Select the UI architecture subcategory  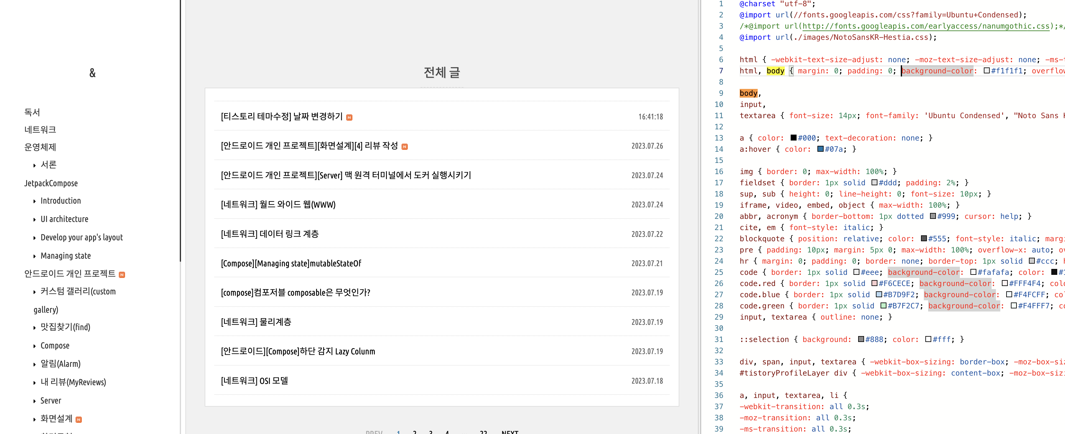tap(64, 219)
